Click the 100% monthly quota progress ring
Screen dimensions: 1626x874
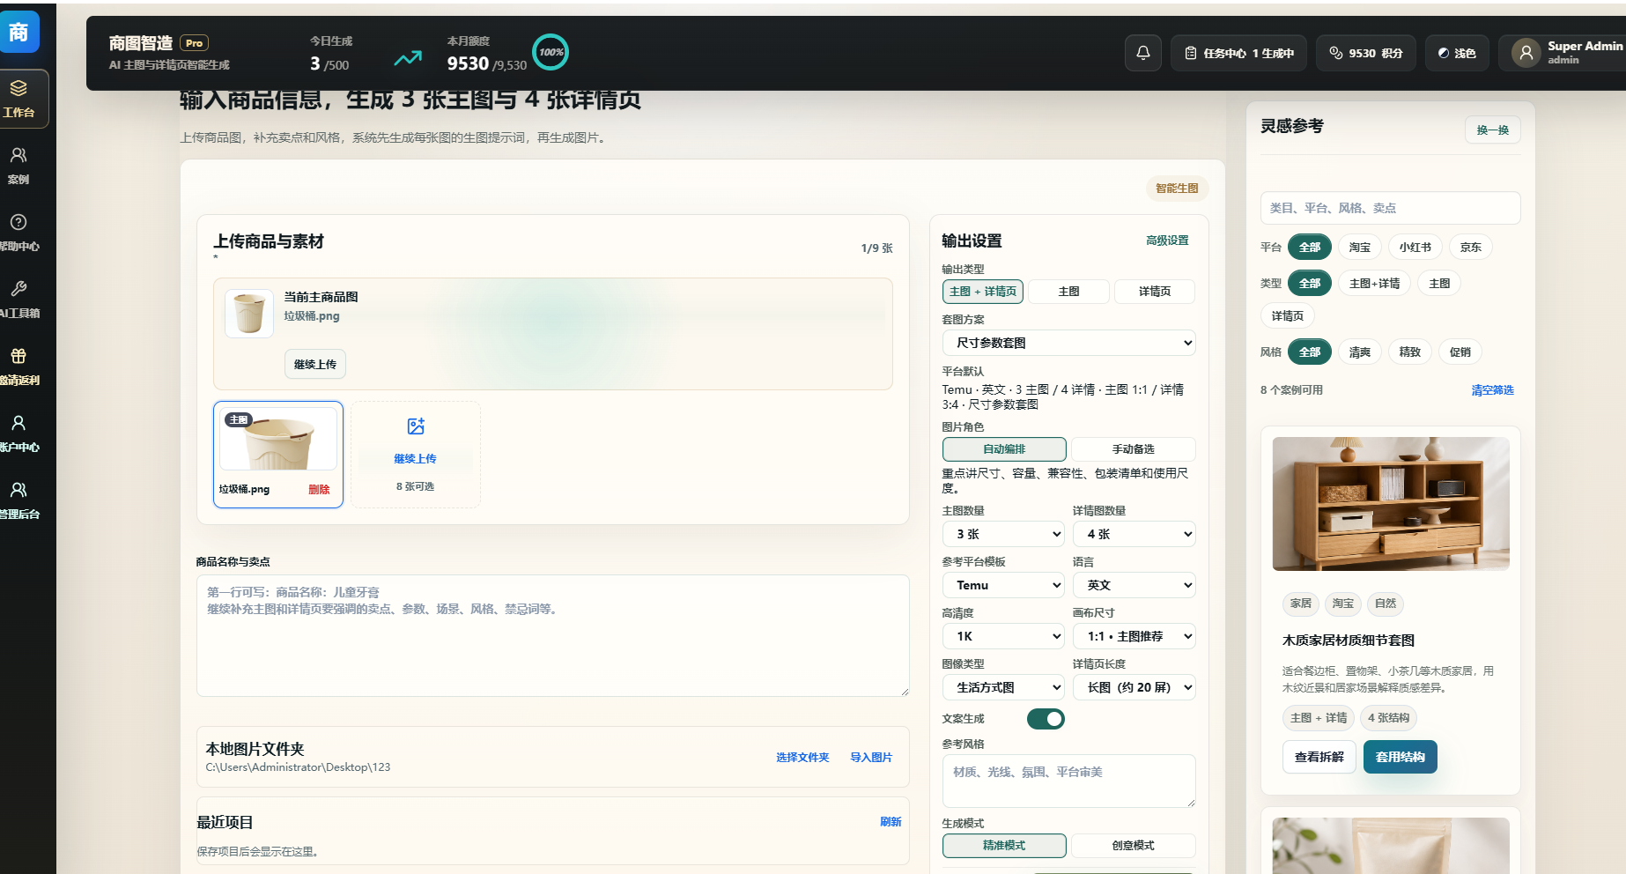(551, 52)
